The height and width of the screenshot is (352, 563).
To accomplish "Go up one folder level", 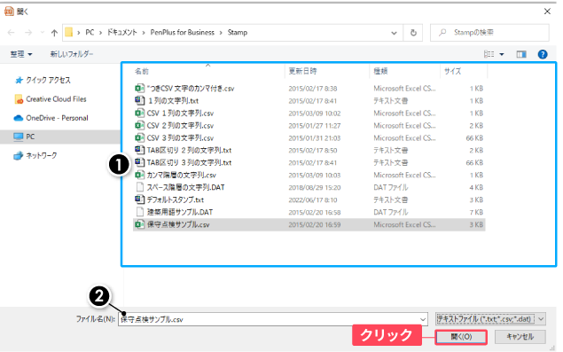I will 54,33.
